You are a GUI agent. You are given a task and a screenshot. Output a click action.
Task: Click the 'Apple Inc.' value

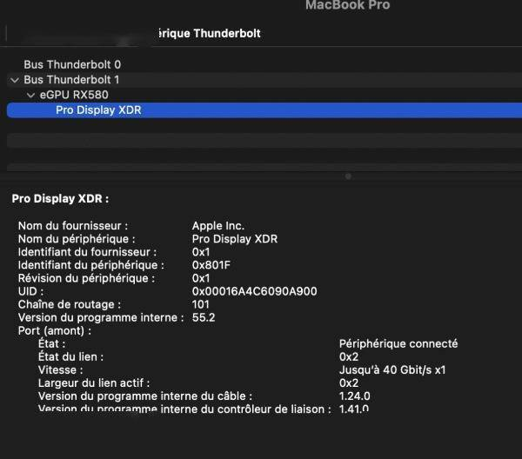(218, 226)
